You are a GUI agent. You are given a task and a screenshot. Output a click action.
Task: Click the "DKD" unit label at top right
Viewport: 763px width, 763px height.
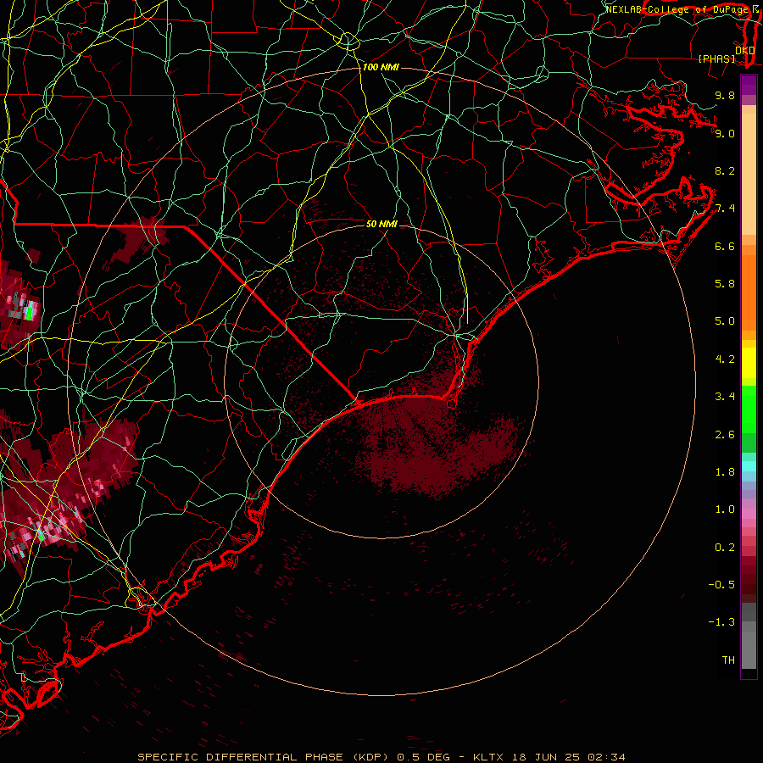coord(745,50)
